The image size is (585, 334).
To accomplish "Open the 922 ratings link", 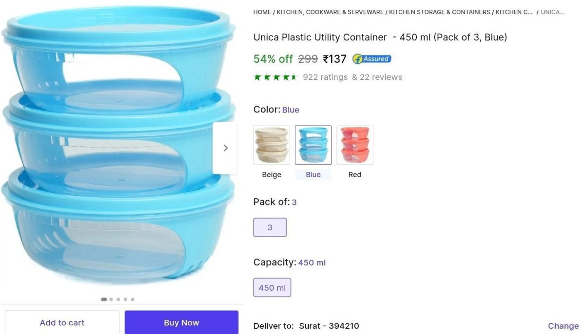I will pos(325,77).
